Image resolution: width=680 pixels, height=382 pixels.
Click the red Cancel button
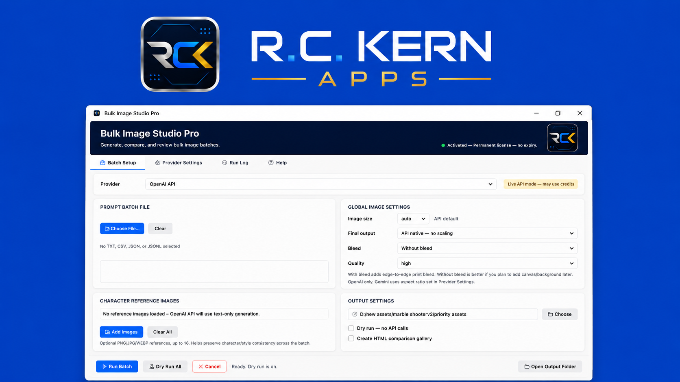pyautogui.click(x=209, y=367)
